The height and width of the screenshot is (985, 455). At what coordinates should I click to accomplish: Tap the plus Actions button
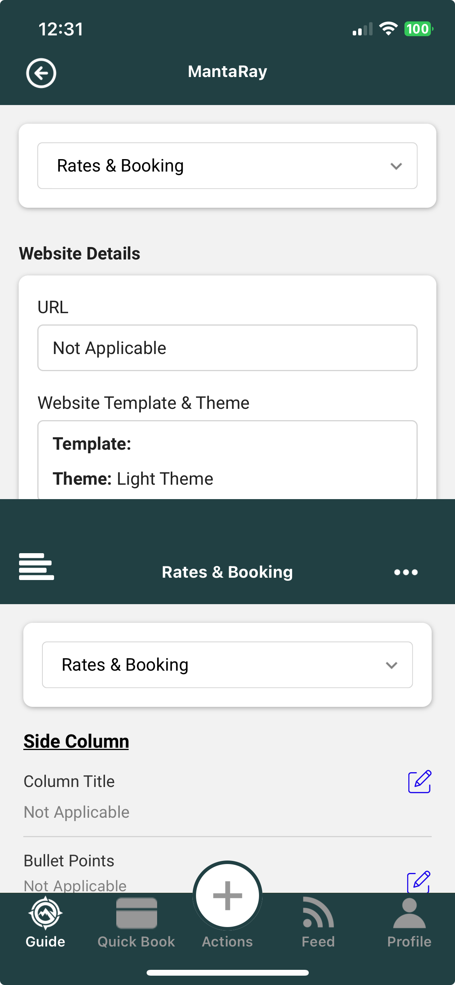click(x=227, y=896)
